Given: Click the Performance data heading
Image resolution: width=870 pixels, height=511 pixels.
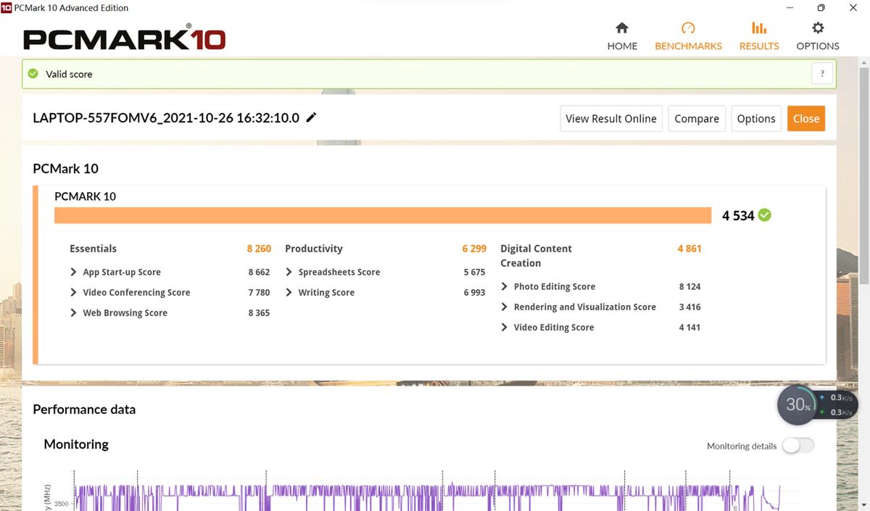Looking at the screenshot, I should pos(84,409).
